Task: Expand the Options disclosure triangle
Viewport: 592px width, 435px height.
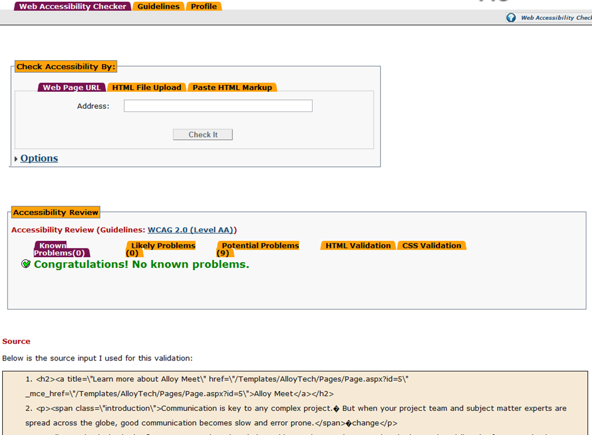Action: click(16, 159)
